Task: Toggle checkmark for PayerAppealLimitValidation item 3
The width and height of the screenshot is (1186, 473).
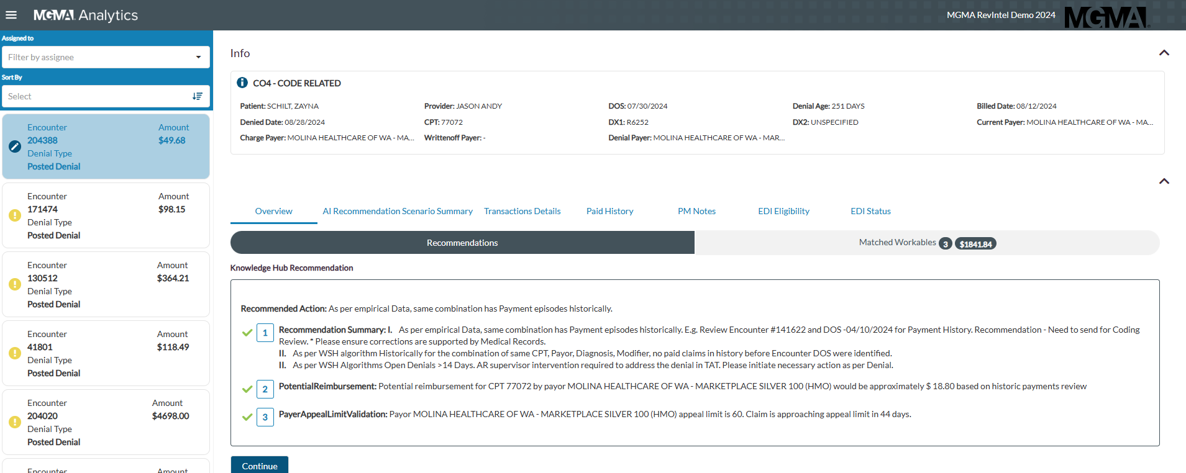Action: [x=247, y=417]
